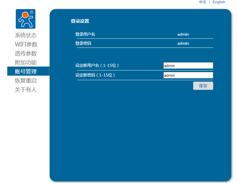The width and height of the screenshot is (238, 183).
Task: Click the 设定新密码（1-15位）label text
Action: [95, 75]
